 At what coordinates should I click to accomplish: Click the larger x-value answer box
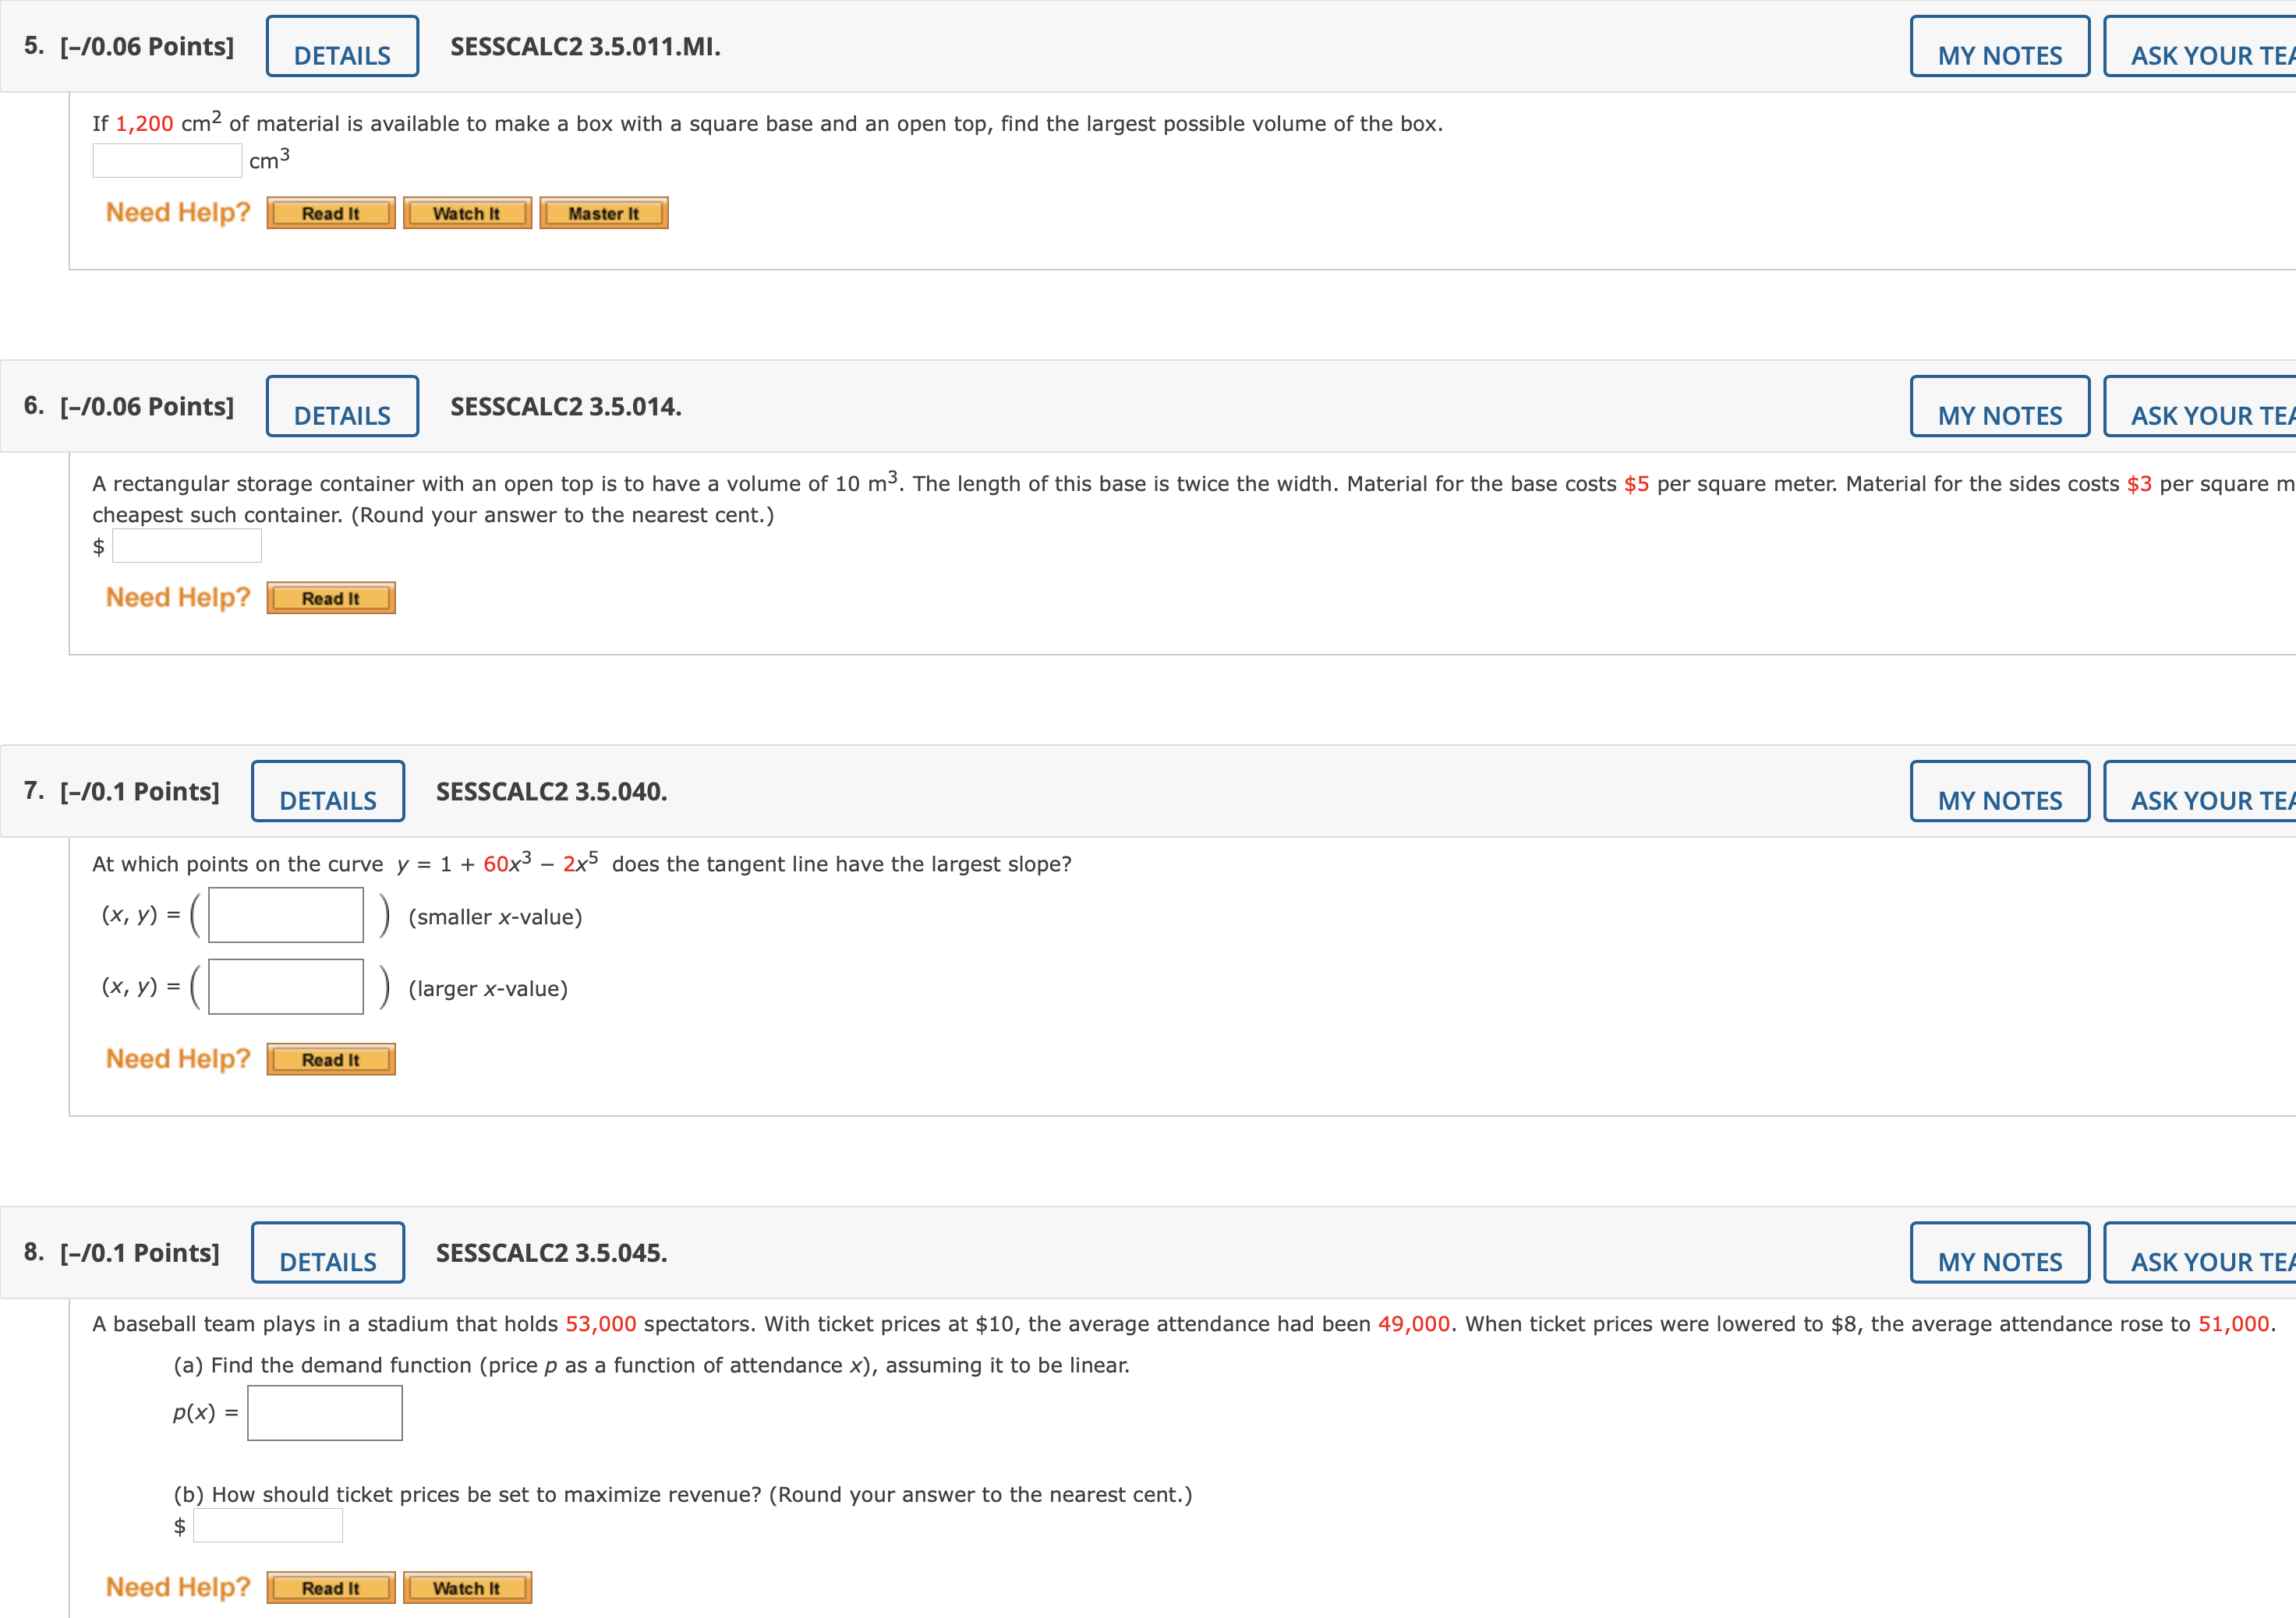pos(286,987)
